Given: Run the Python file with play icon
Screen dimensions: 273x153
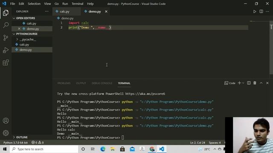Looking at the screenshot, I should tap(255, 11).
